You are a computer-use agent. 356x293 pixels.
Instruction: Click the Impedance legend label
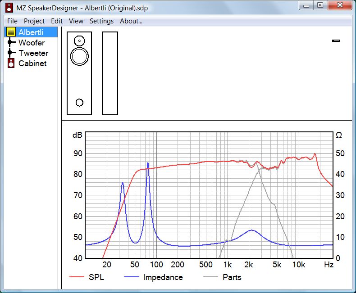(163, 277)
